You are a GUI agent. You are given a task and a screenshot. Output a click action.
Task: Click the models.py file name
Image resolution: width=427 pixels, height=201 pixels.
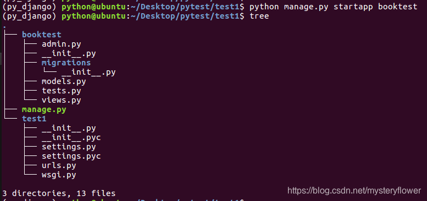pos(64,81)
